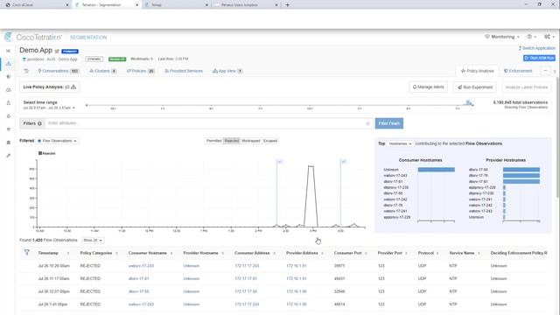Switch to the Enforcement tab

point(518,71)
